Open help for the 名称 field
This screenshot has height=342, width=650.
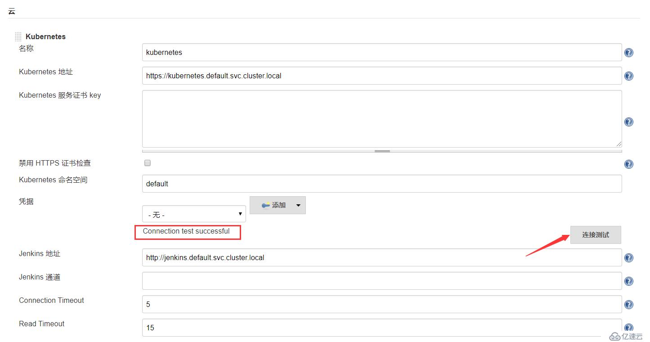629,53
